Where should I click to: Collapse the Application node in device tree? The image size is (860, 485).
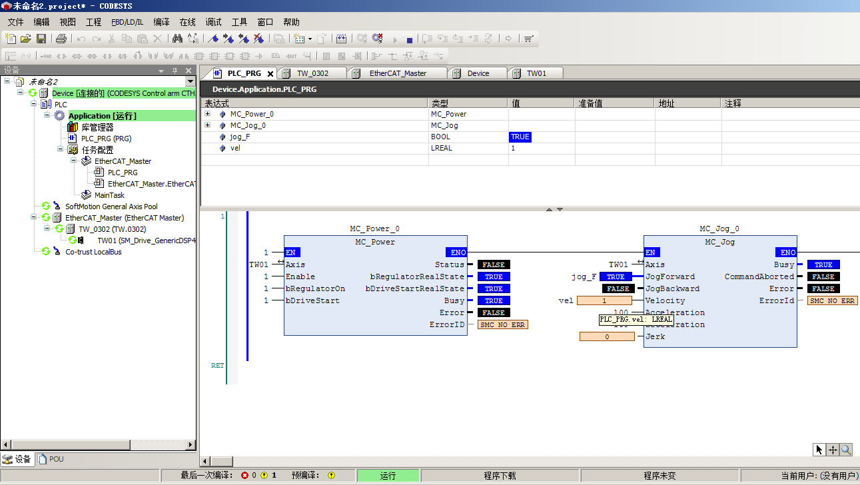click(47, 116)
